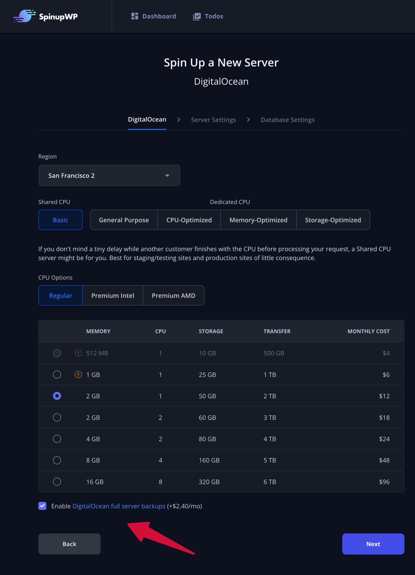Click the Next button
This screenshot has height=575, width=415.
click(373, 544)
